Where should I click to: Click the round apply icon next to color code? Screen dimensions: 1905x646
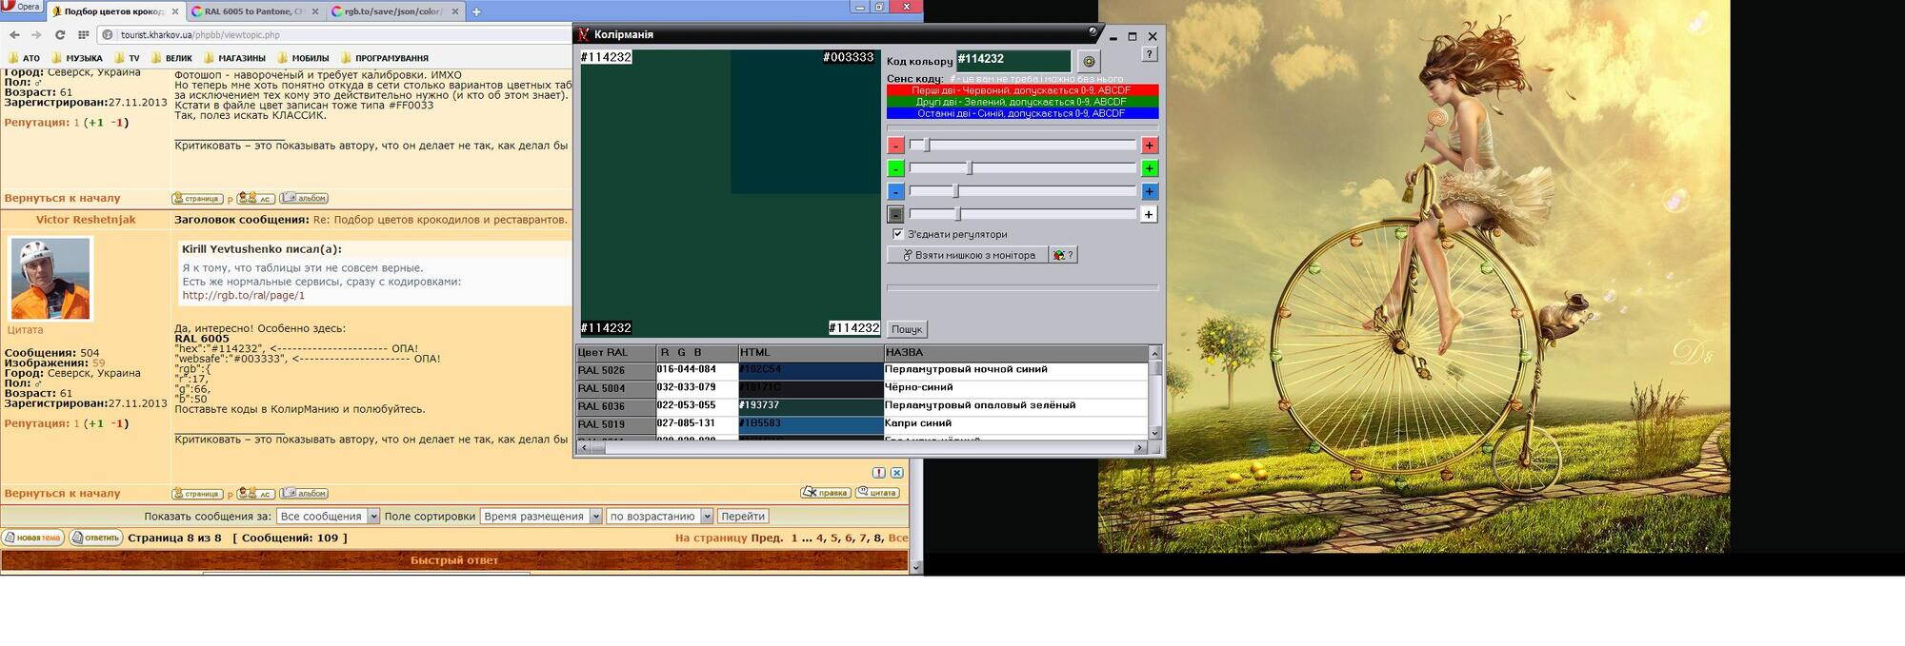(1089, 61)
